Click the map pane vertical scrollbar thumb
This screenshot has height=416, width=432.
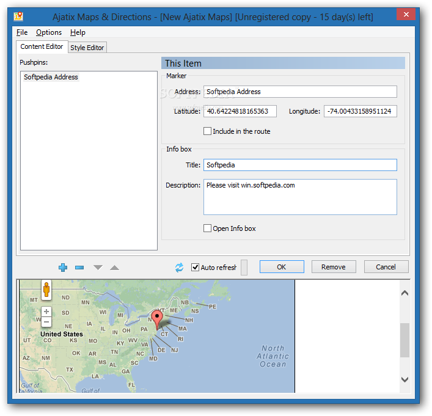click(x=405, y=340)
